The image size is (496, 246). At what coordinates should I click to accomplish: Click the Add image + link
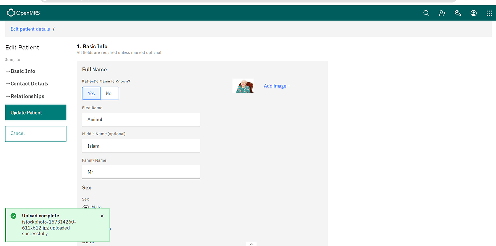tap(277, 86)
